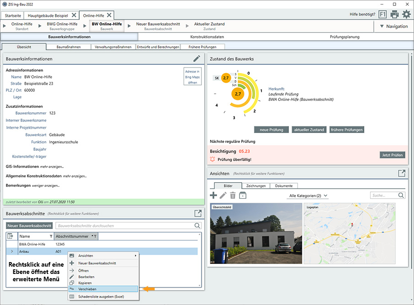Open Ansichten submenu in context menu
414x305 pixels.
(x=103, y=256)
